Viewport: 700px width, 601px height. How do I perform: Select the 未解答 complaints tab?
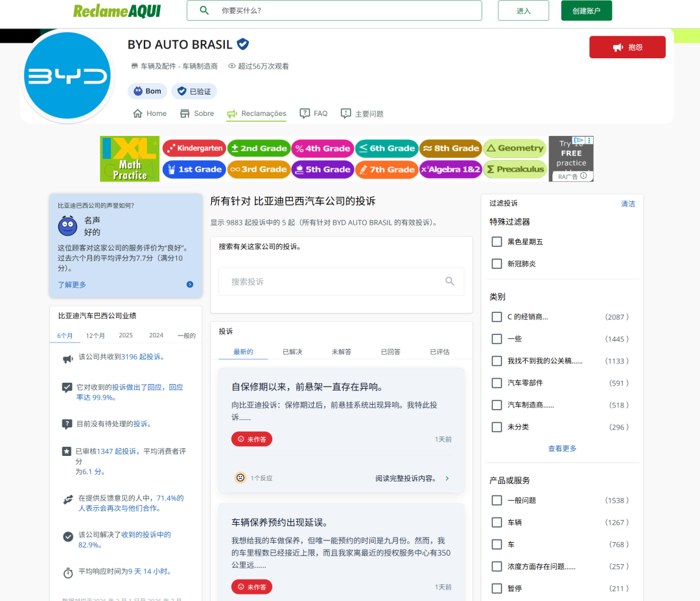click(x=342, y=352)
